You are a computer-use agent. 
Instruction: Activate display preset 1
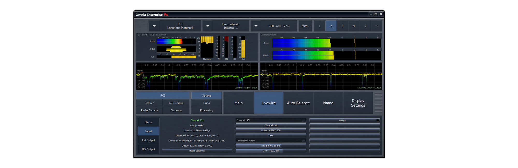(320, 26)
